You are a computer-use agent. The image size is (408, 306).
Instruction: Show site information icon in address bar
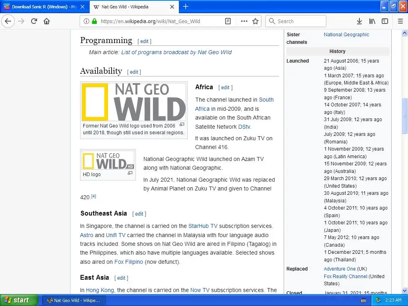coord(86,21)
